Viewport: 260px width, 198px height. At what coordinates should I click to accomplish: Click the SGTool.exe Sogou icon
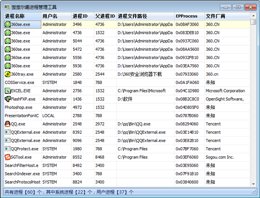click(x=8, y=157)
